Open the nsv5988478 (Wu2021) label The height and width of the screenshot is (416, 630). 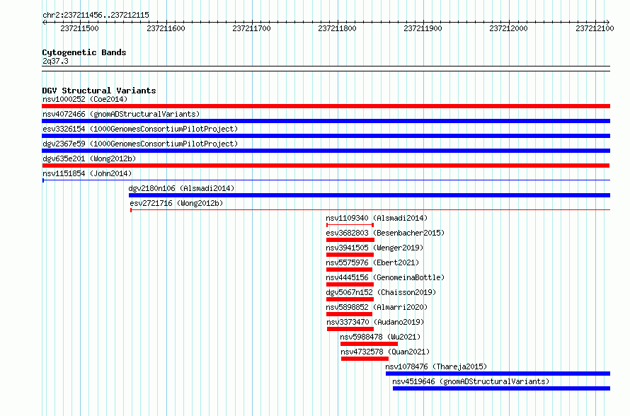coord(380,337)
